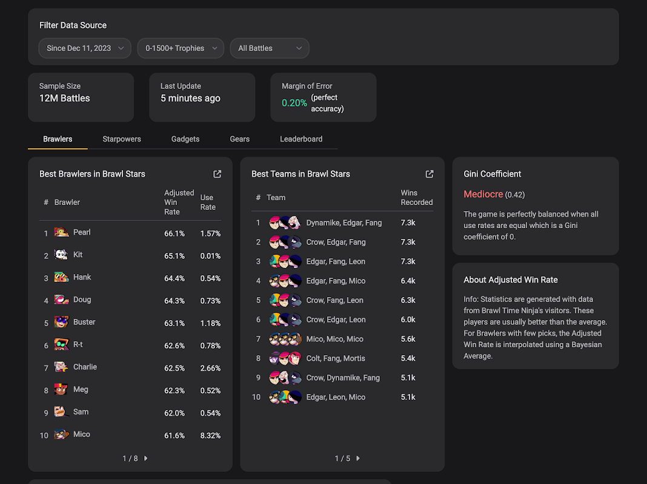The width and height of the screenshot is (647, 484).
Task: Click the 5 minutes ago last update value
Action: pos(190,99)
